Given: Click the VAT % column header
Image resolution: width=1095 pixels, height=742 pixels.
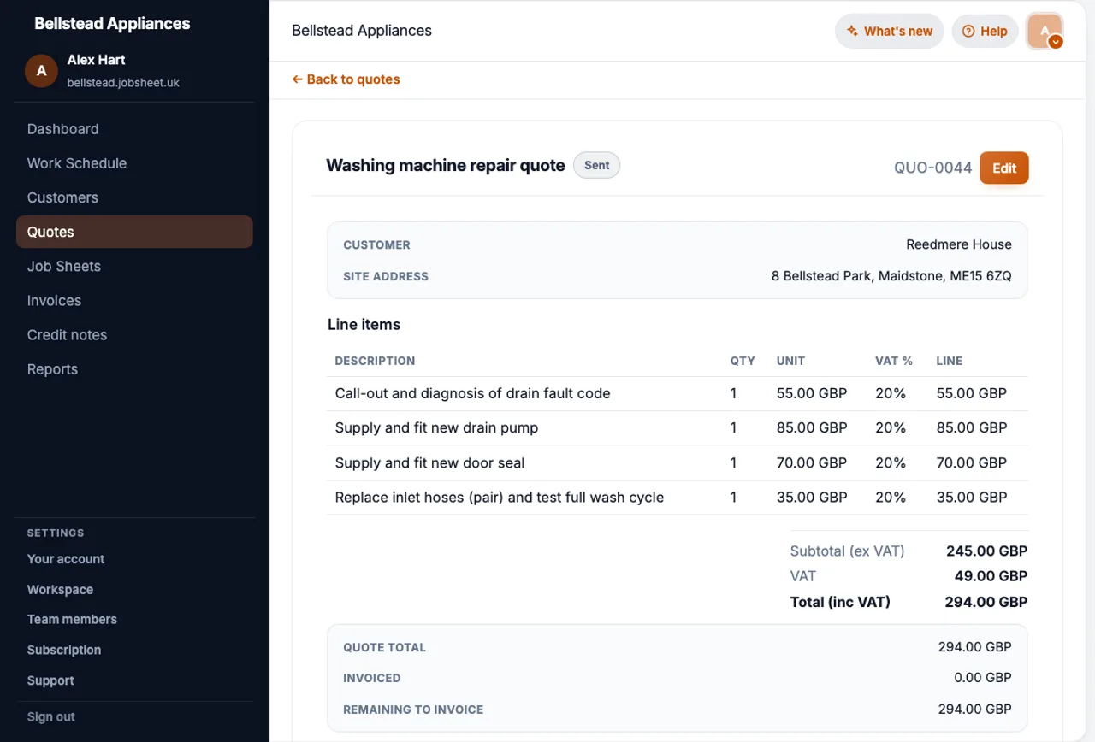Looking at the screenshot, I should point(894,361).
